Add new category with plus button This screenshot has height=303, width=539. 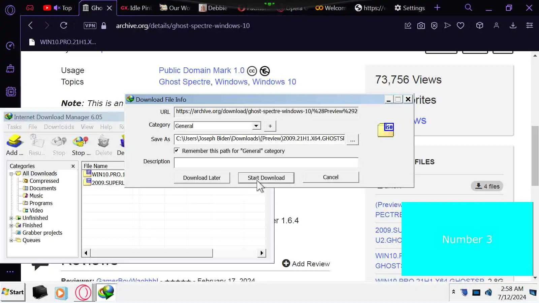(x=270, y=126)
